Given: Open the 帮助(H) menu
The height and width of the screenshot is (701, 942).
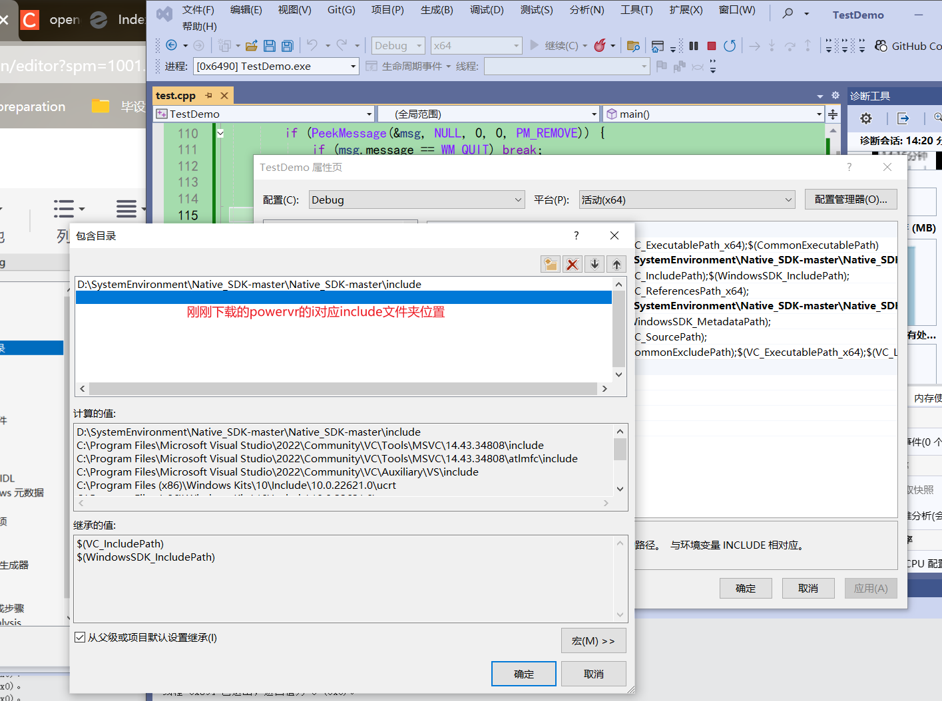Looking at the screenshot, I should 200,26.
